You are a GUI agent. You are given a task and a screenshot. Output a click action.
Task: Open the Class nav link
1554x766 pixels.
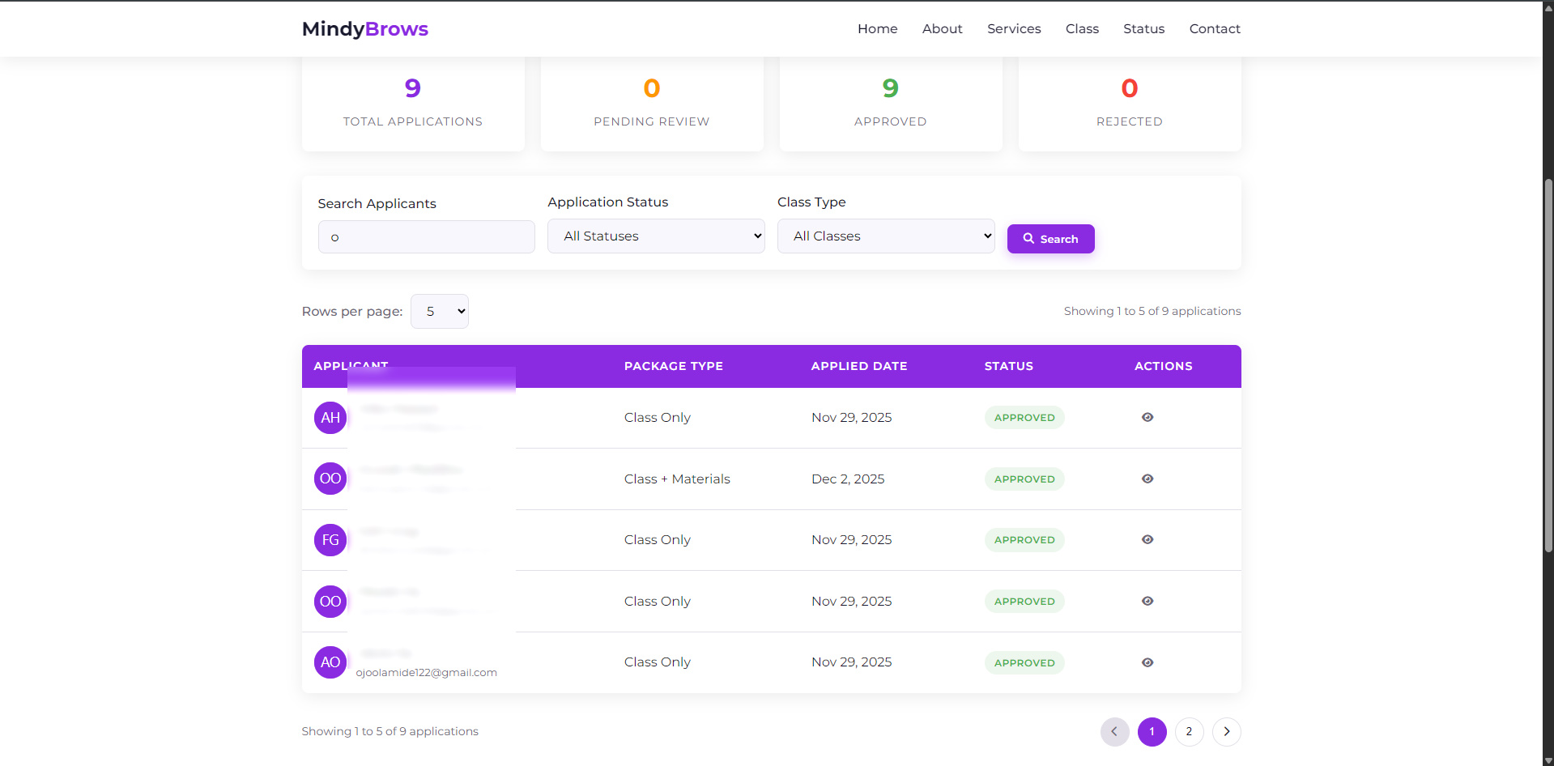[x=1082, y=29]
